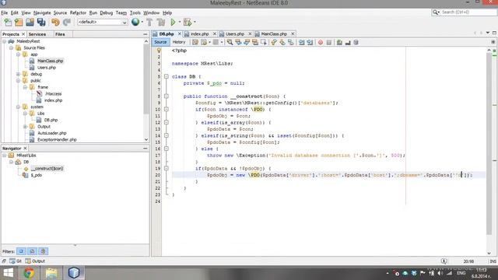
Task: Click the New File toolbar icon
Action: (x=8, y=23)
